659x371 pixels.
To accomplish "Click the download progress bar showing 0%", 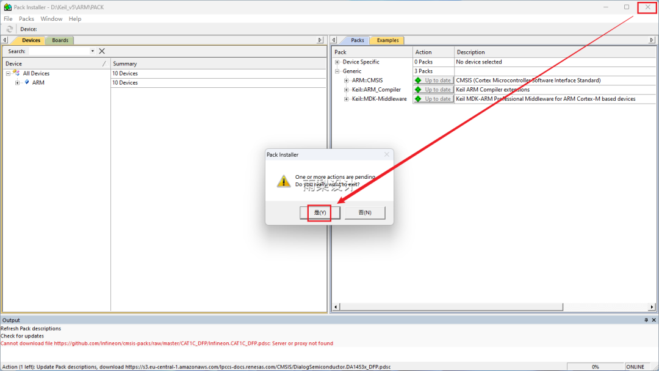I will 596,366.
